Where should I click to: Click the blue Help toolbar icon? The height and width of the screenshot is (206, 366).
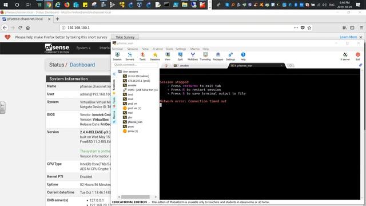(x=243, y=56)
